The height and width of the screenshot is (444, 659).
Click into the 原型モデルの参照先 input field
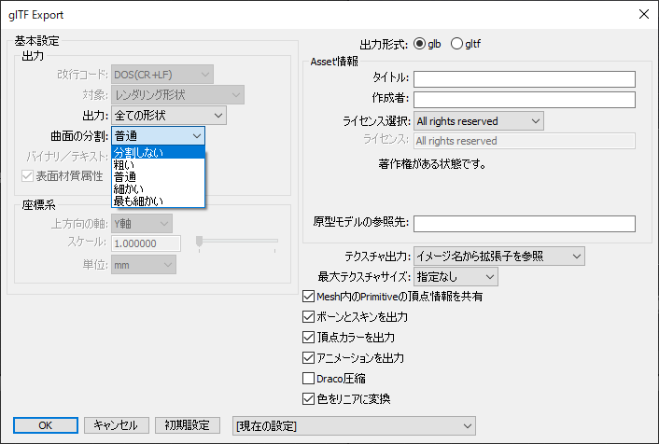click(x=525, y=224)
